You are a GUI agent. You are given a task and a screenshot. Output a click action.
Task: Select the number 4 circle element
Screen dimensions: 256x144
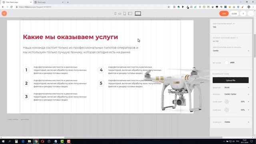101,70
